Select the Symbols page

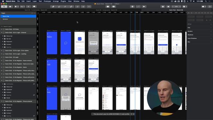18,19
